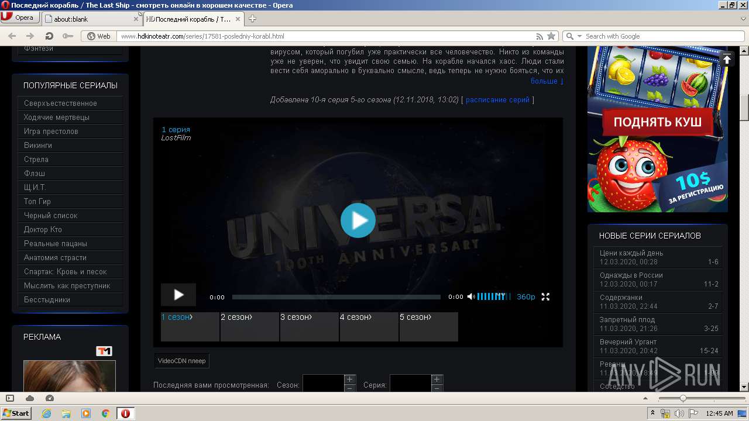
Task: Switch to the VideoCDN плеер
Action: pos(181,361)
